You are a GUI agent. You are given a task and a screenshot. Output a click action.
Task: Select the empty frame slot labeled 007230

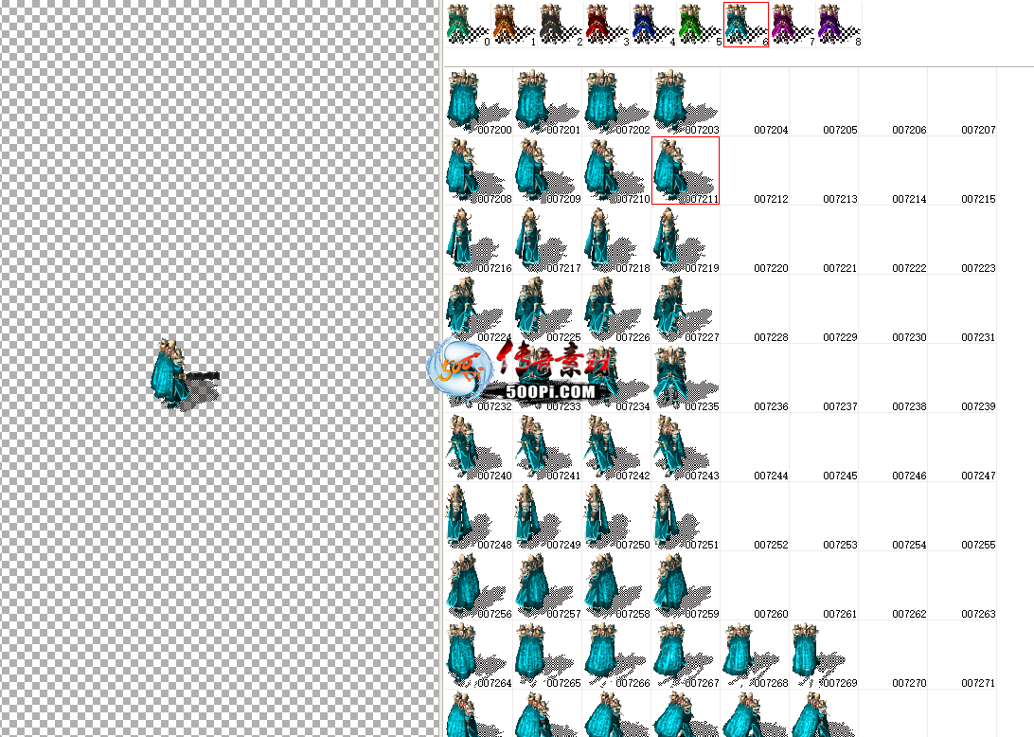(894, 310)
